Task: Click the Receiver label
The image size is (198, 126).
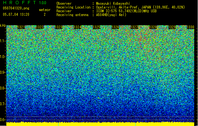Action: tap(64, 11)
